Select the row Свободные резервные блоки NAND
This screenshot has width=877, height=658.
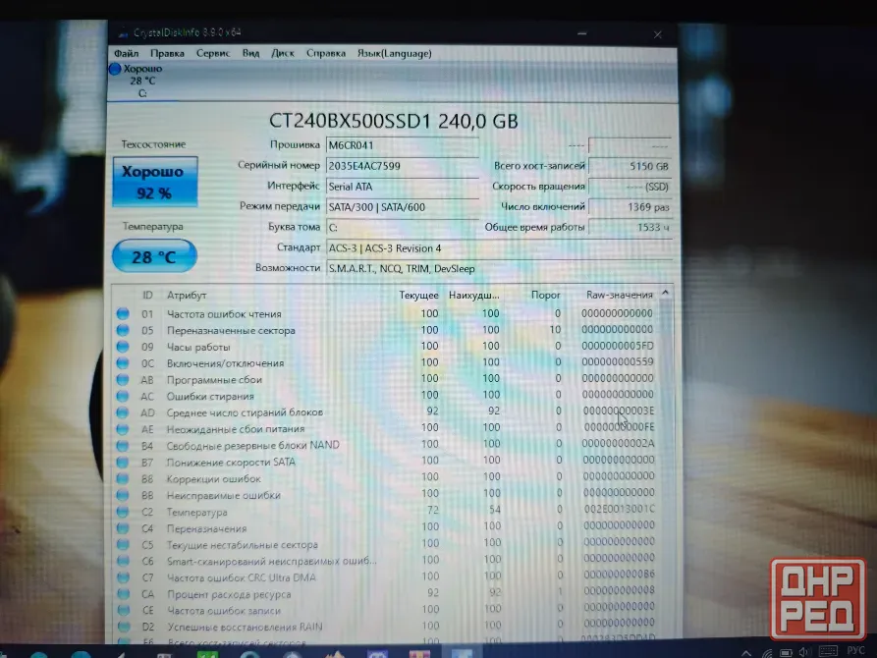pyautogui.click(x=385, y=446)
